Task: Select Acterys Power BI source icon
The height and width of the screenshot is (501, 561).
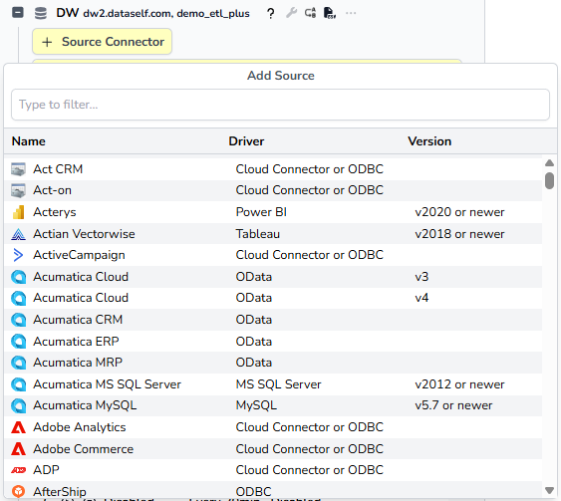Action: pos(18,212)
